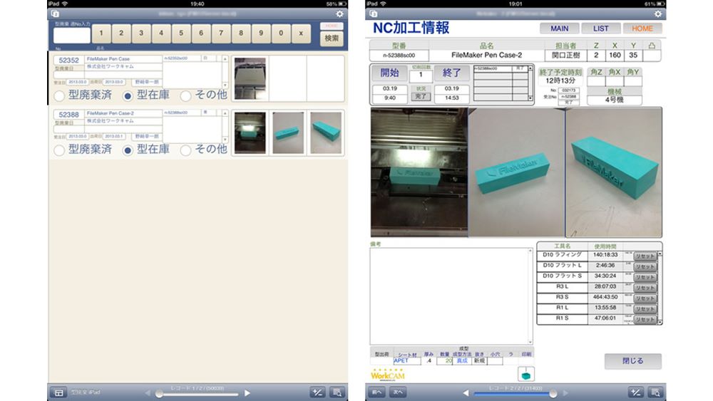
Task: Open LIST tab
Action: pyautogui.click(x=600, y=28)
